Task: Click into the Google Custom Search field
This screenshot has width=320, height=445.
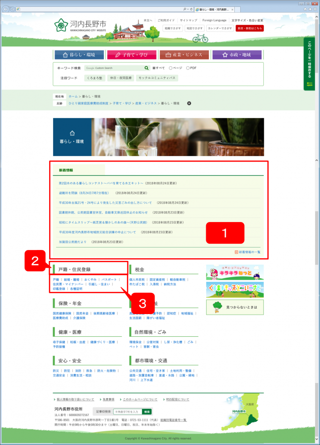Action: click(114, 68)
